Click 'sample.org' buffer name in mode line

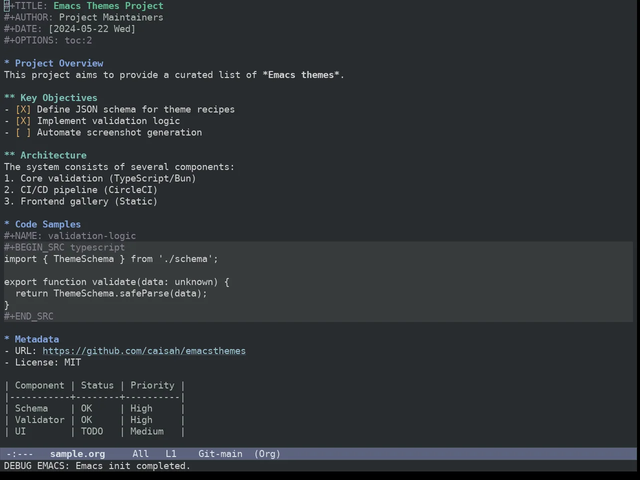[77, 454]
